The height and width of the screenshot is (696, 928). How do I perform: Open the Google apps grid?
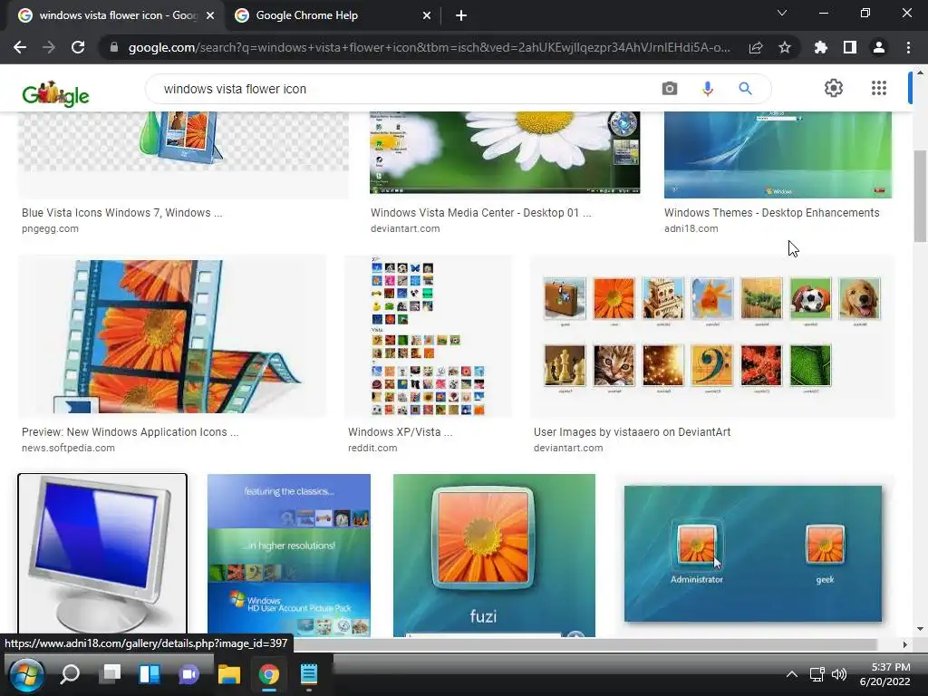tap(879, 88)
